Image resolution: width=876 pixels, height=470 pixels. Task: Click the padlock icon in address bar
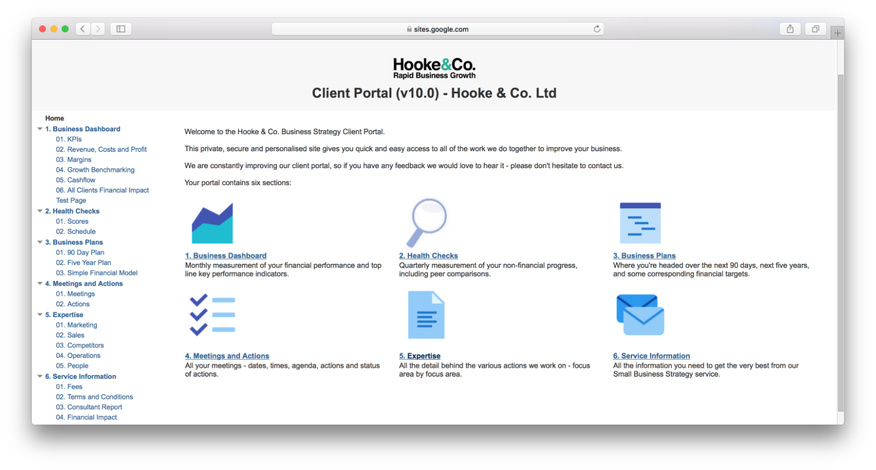409,29
